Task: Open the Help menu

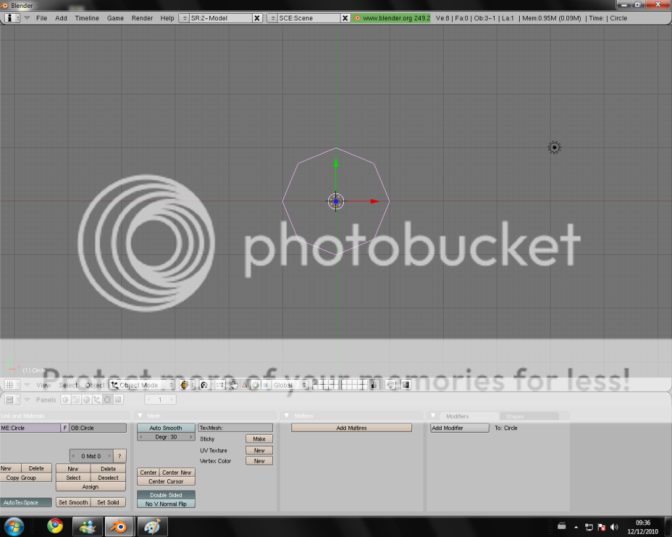Action: tap(167, 18)
